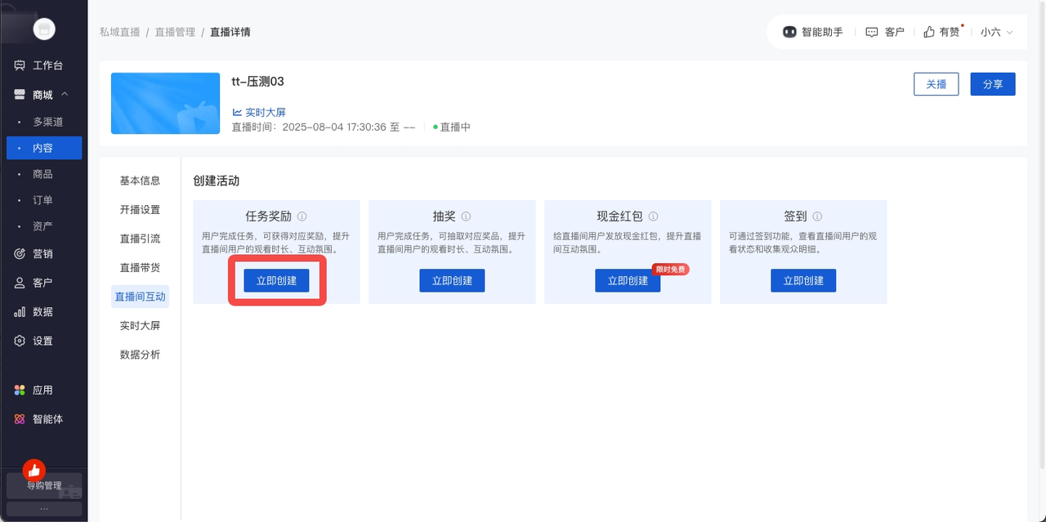Image resolution: width=1046 pixels, height=522 pixels.
Task: Collapse the 商城 menu chevron
Action: point(64,94)
